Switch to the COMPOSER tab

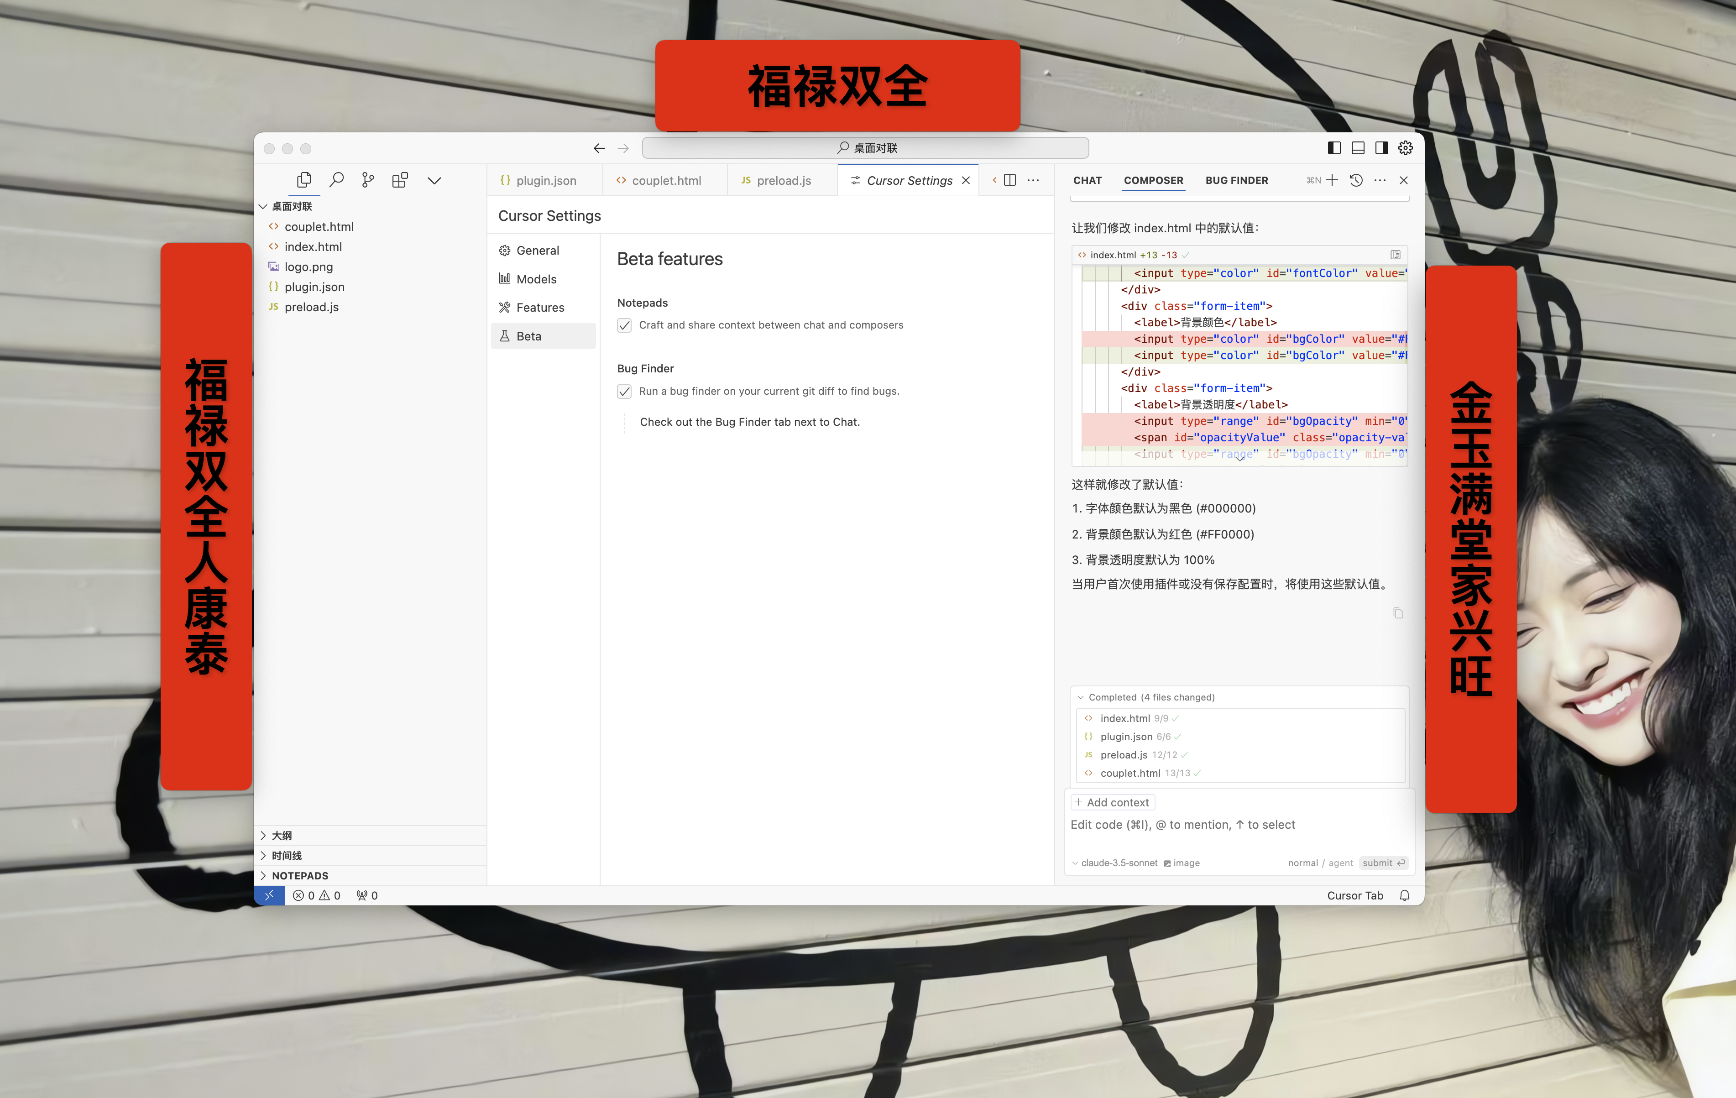(x=1154, y=180)
